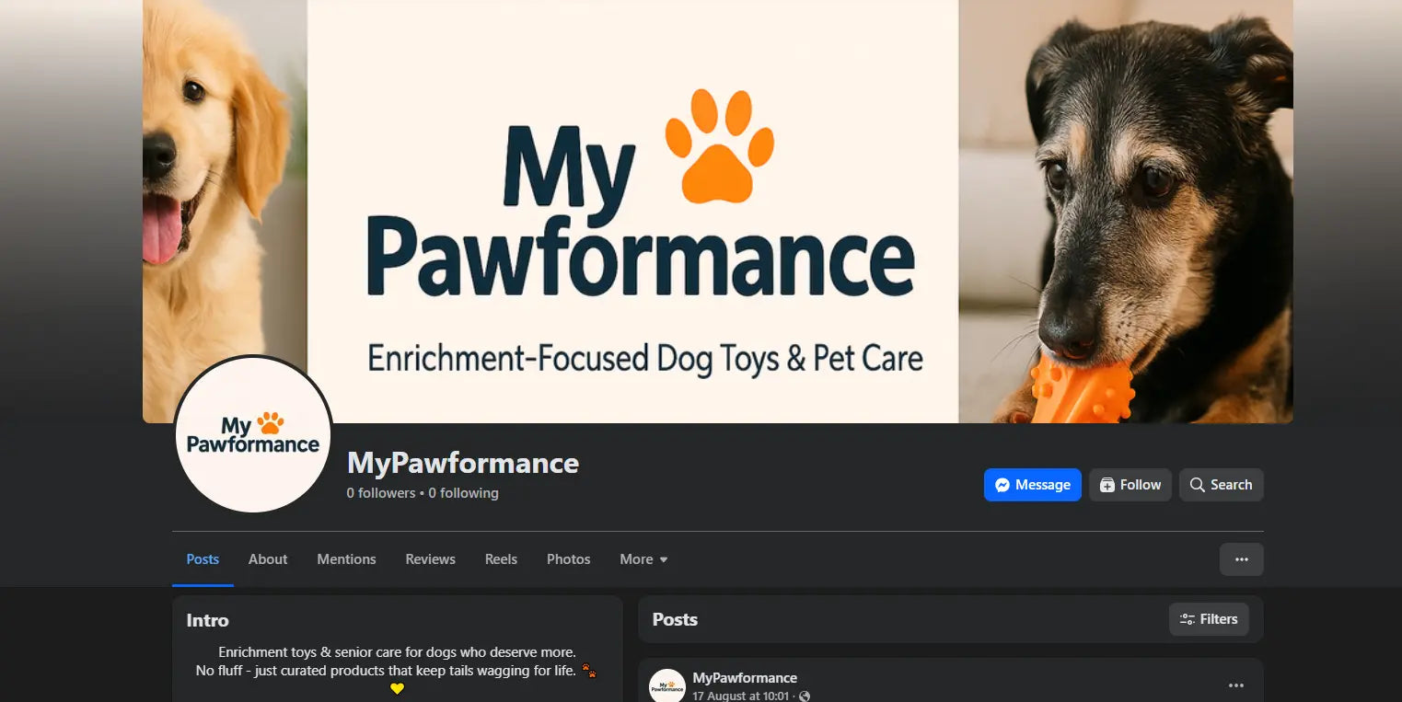Click the globe privacy icon on post
The width and height of the screenshot is (1402, 702).
pos(805,696)
